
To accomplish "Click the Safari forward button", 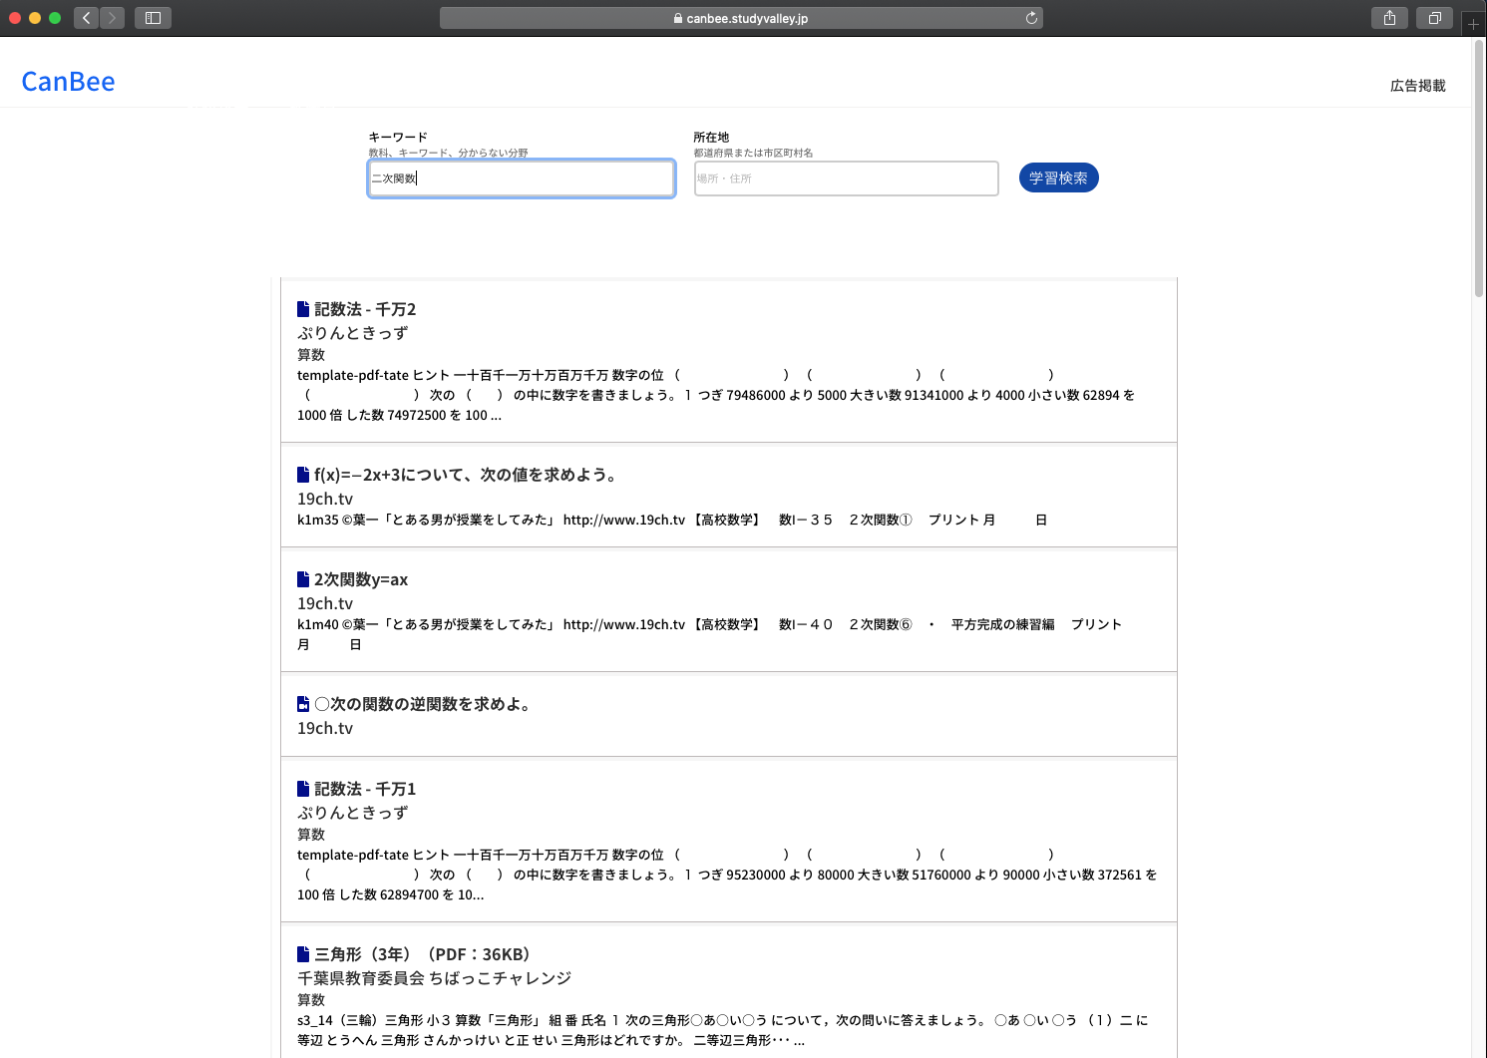I will (112, 18).
